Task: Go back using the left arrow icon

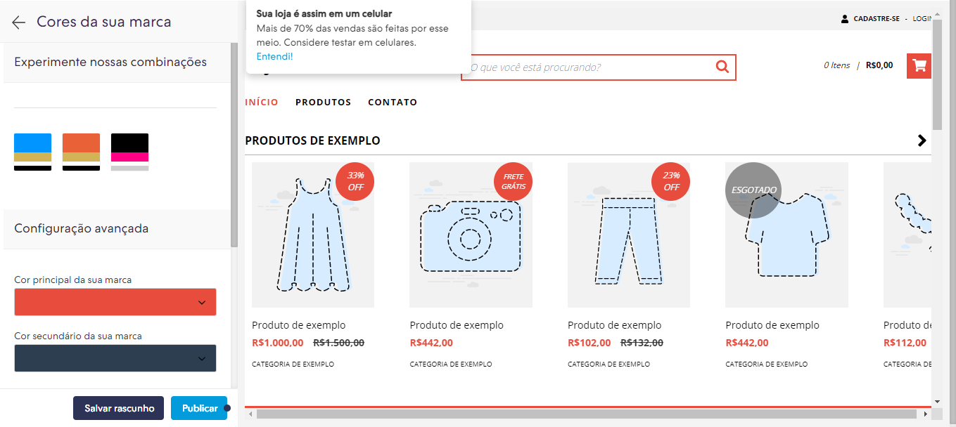Action: [x=19, y=22]
